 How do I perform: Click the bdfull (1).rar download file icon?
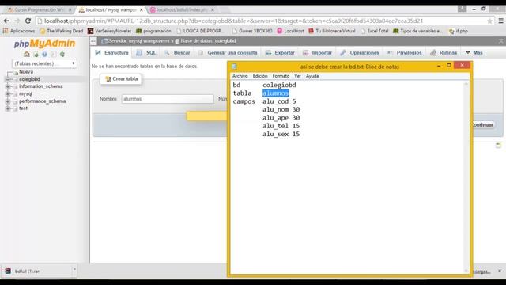(8, 271)
